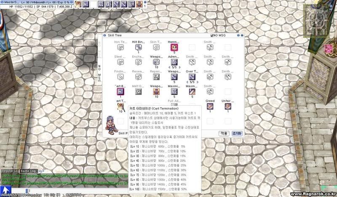Screen dimensions: 337x197
Task: Open the minimap in the corner
Action: (x=316, y=21)
